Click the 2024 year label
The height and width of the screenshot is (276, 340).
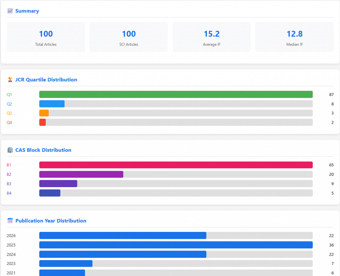[11, 254]
